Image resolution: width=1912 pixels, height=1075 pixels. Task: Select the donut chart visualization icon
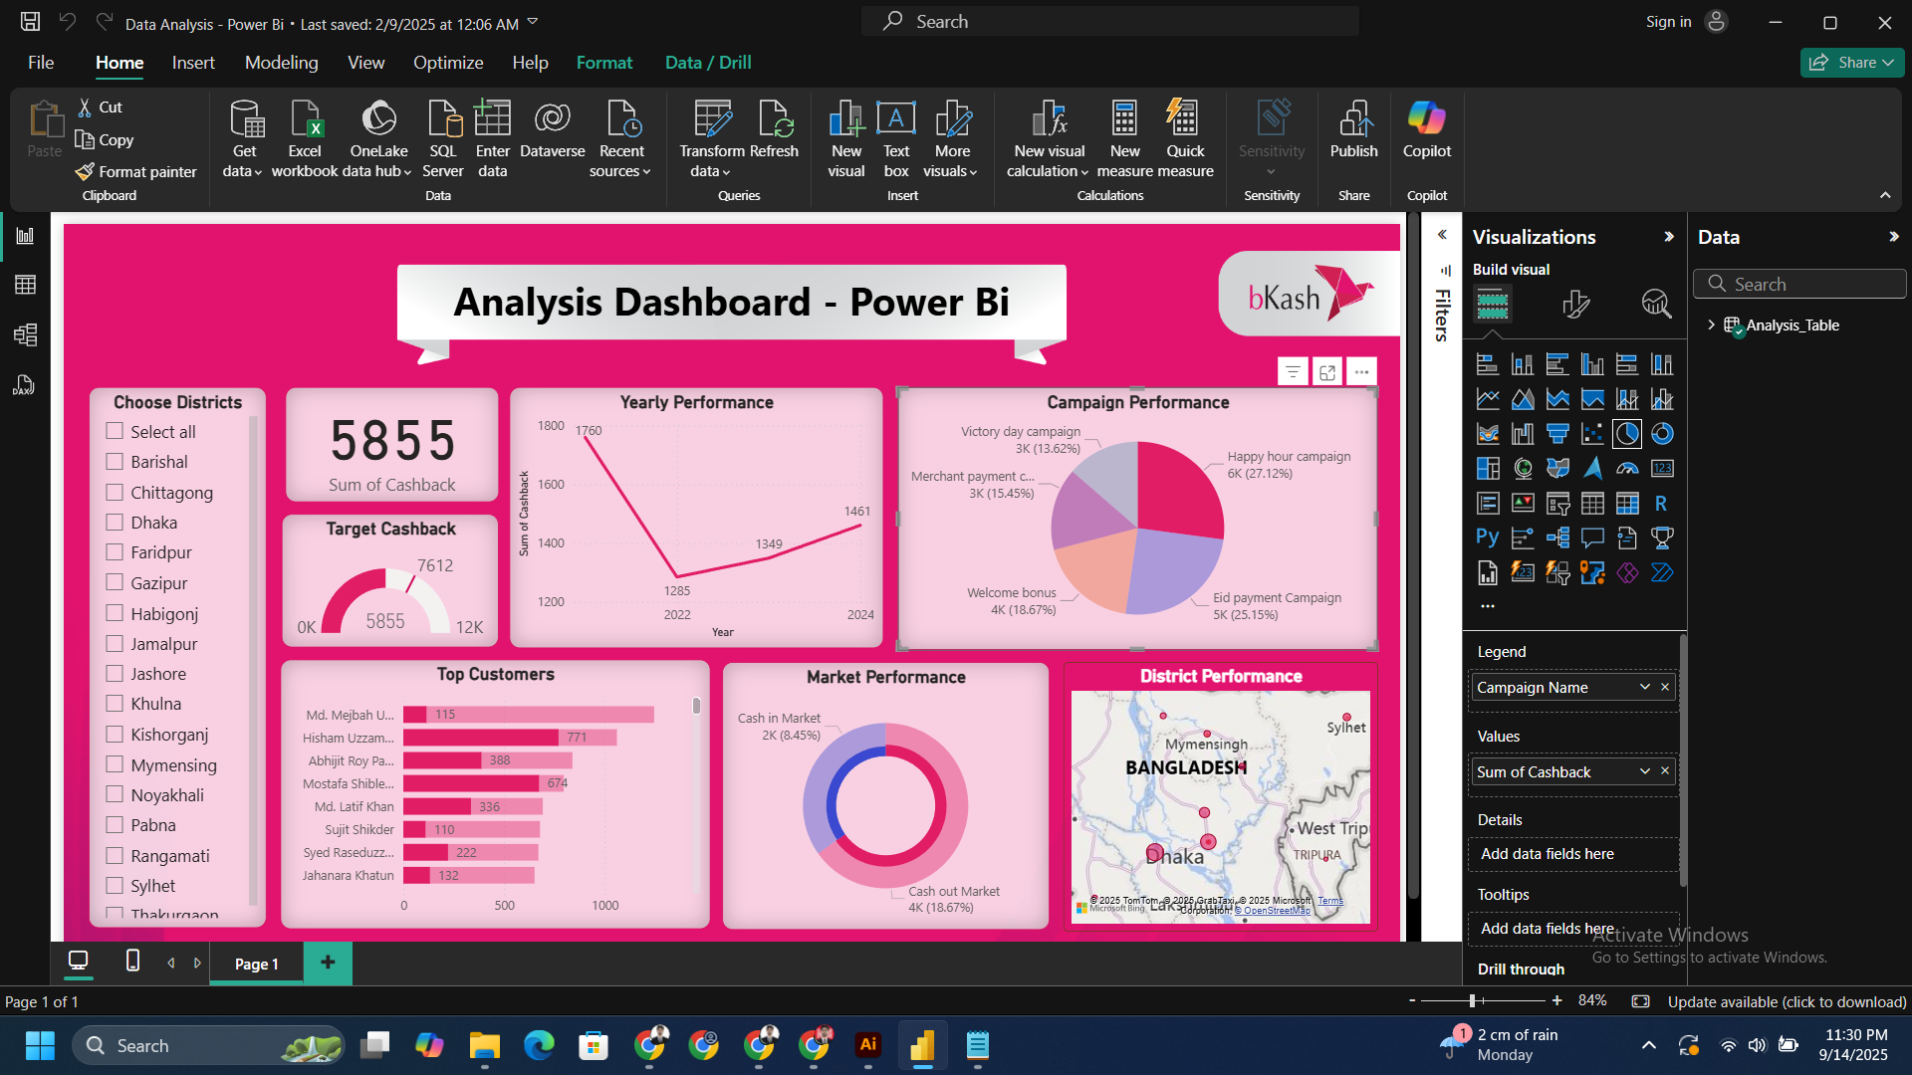[1662, 434]
